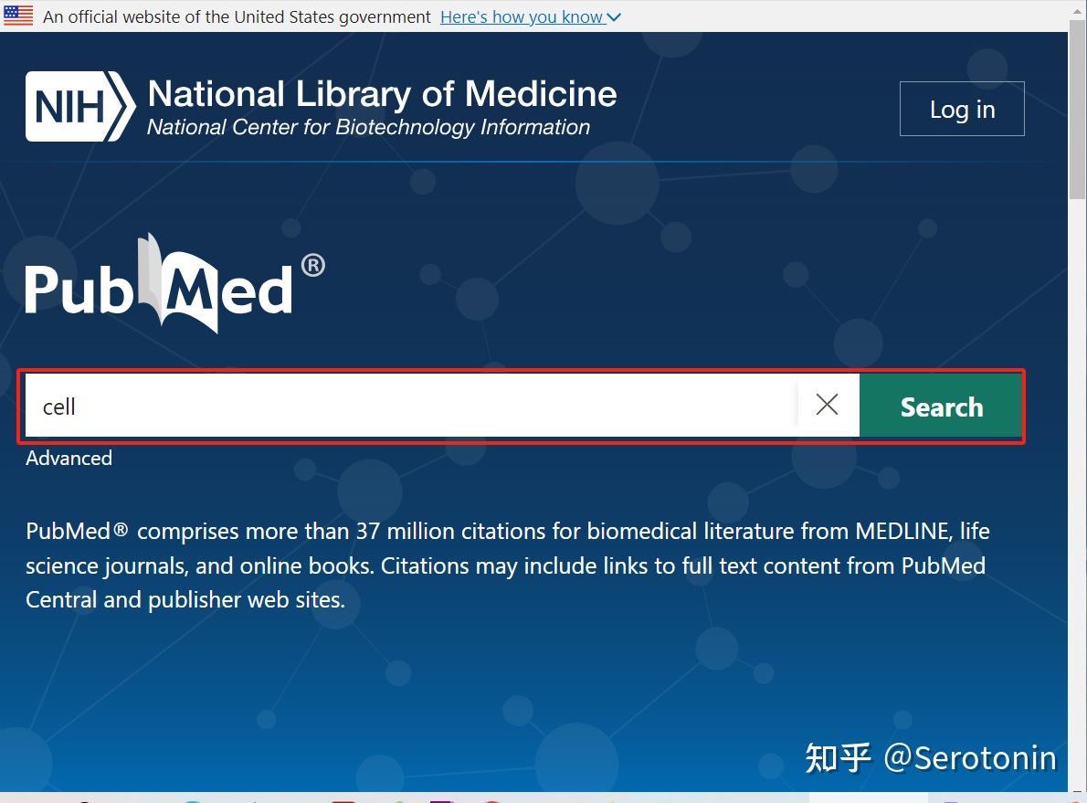Click National Center for Biotechnology Information subtitle
This screenshot has height=803, width=1087.
(x=368, y=128)
